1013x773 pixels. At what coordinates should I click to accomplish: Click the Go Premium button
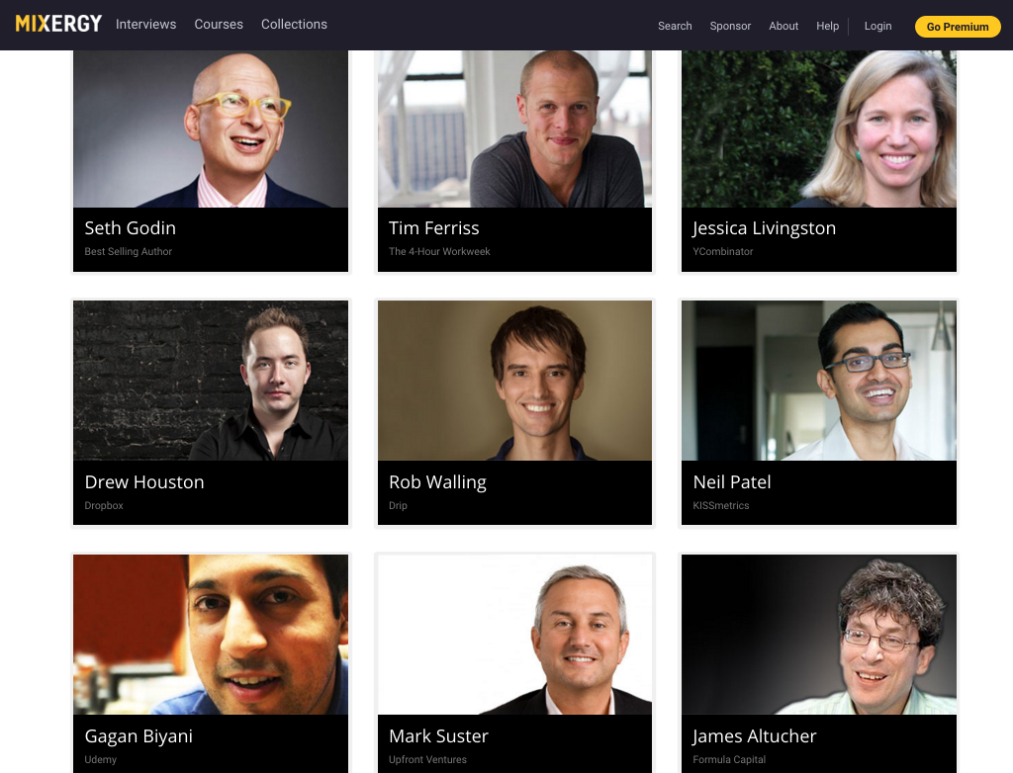pos(958,27)
